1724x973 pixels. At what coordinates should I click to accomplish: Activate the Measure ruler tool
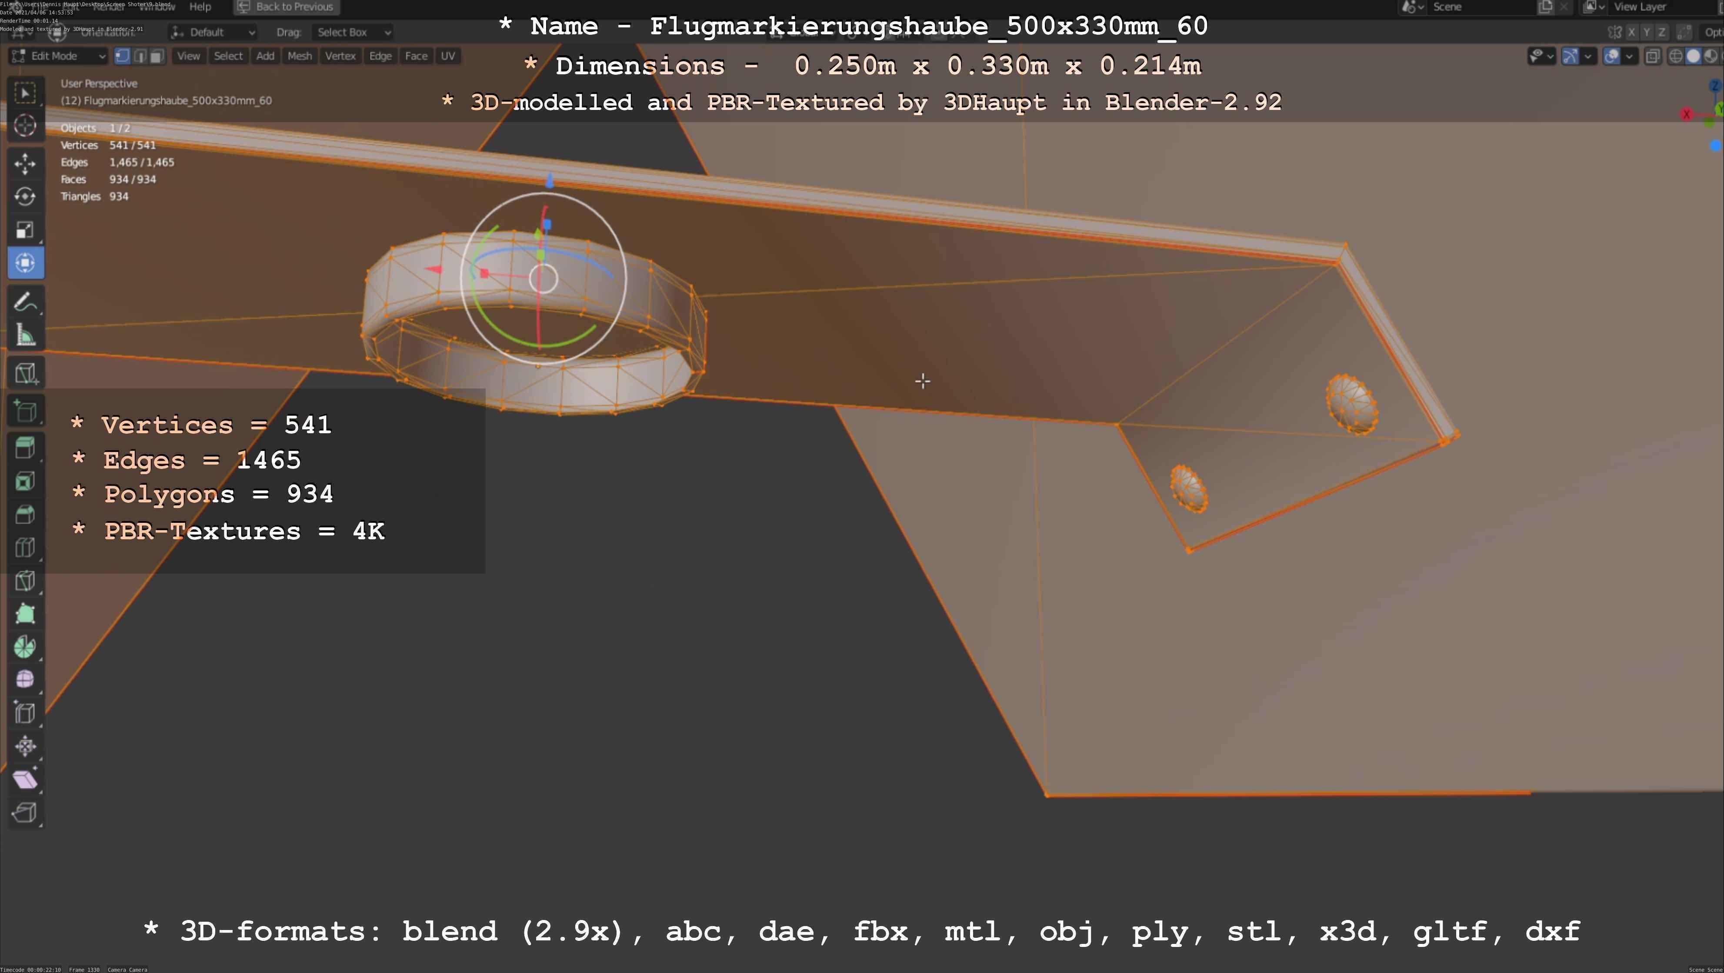tap(25, 335)
